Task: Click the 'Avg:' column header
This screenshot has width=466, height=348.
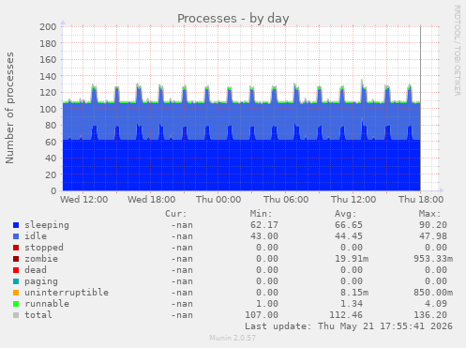Action: pos(345,214)
